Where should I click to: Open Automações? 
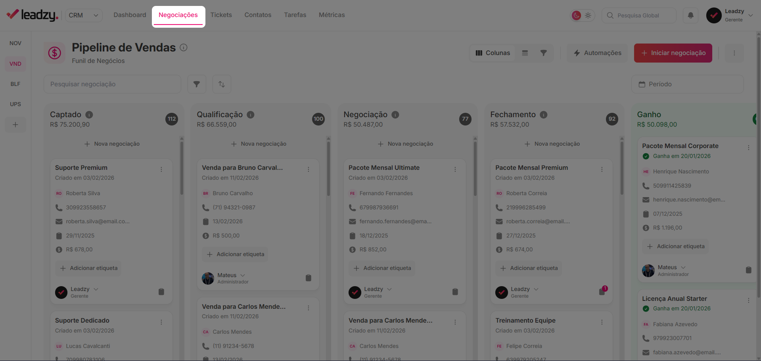click(x=598, y=53)
